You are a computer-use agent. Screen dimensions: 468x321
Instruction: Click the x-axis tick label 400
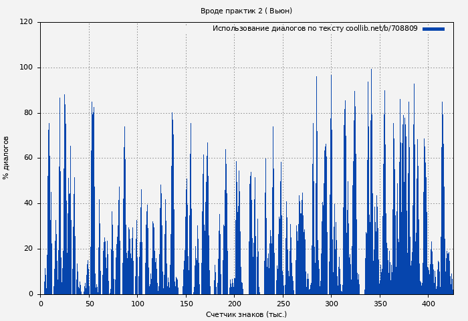[428, 304]
